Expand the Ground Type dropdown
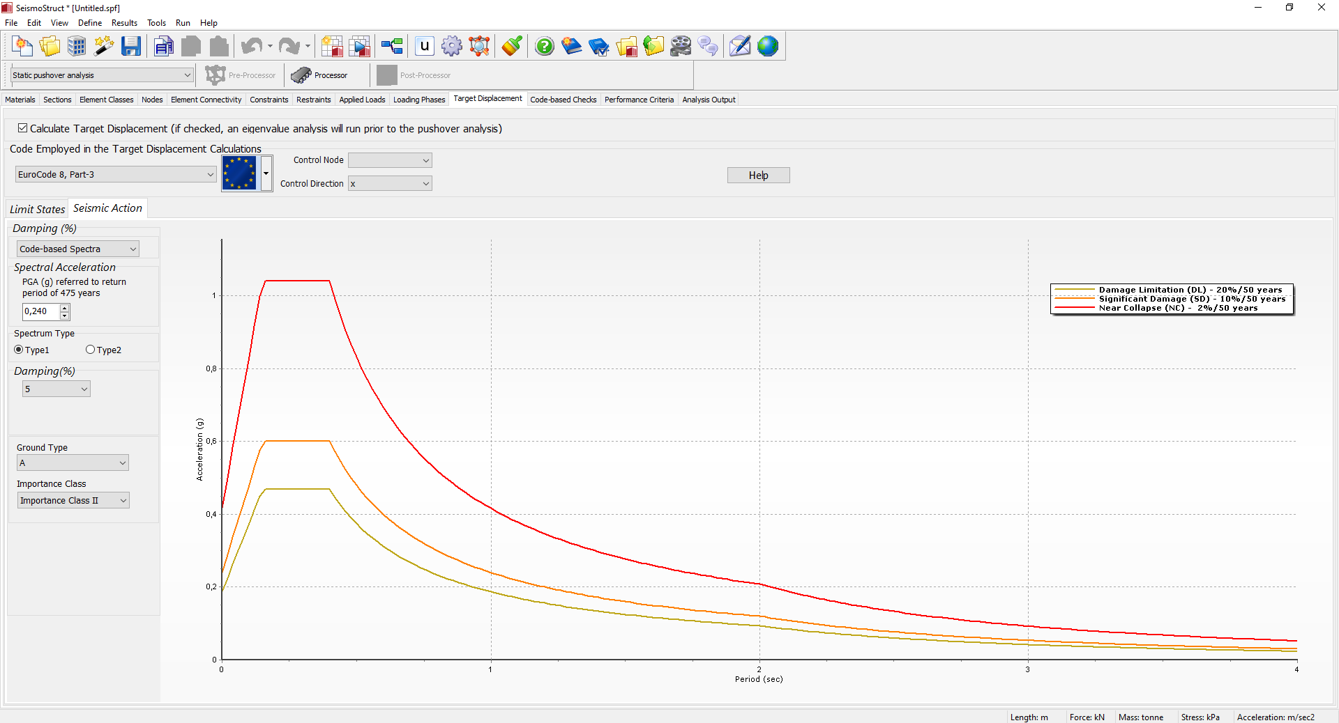Screen dimensions: 1339x723 click(73, 463)
